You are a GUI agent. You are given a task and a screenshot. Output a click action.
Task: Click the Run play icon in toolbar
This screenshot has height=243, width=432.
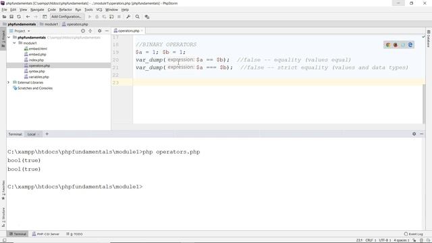pos(90,17)
